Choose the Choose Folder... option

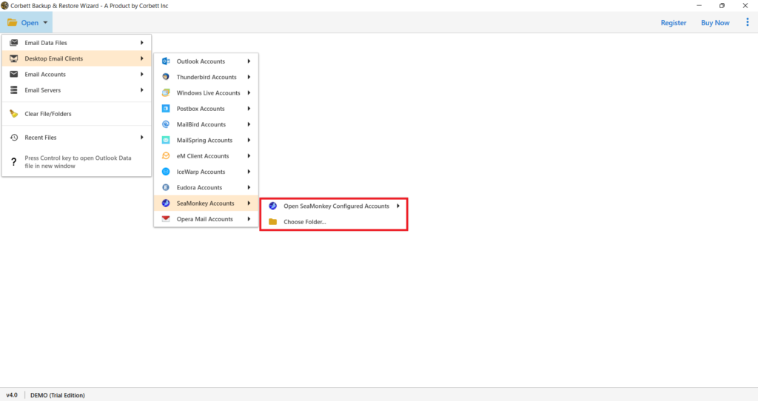(x=334, y=222)
